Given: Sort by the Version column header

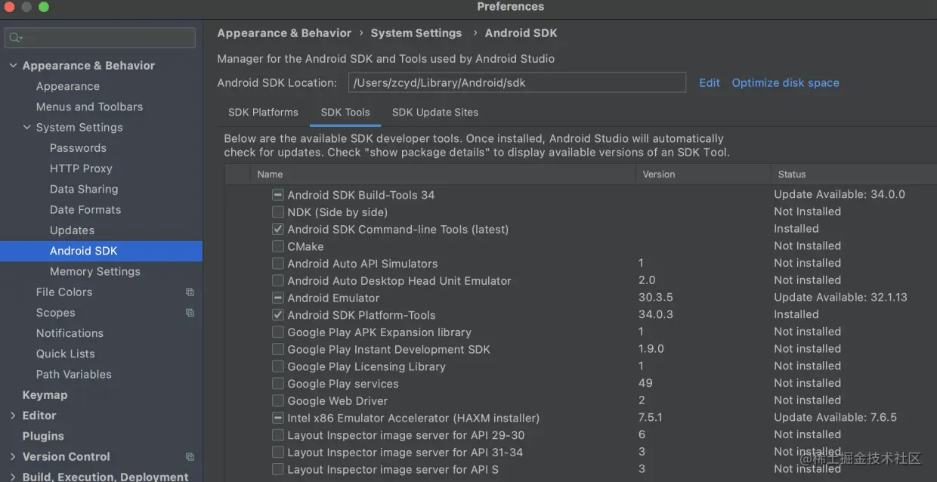Looking at the screenshot, I should pyautogui.click(x=703, y=175).
